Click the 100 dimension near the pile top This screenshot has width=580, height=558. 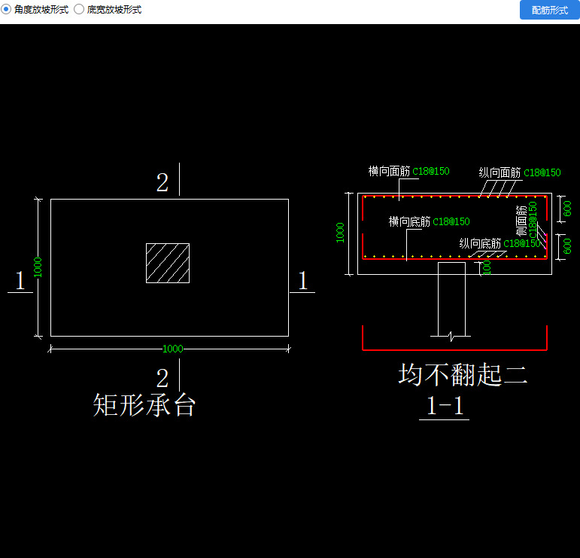(x=487, y=267)
